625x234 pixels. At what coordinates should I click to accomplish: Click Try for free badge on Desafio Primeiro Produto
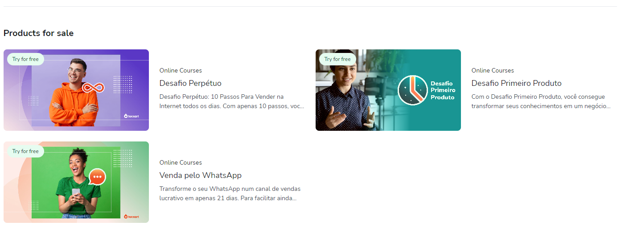coord(337,59)
